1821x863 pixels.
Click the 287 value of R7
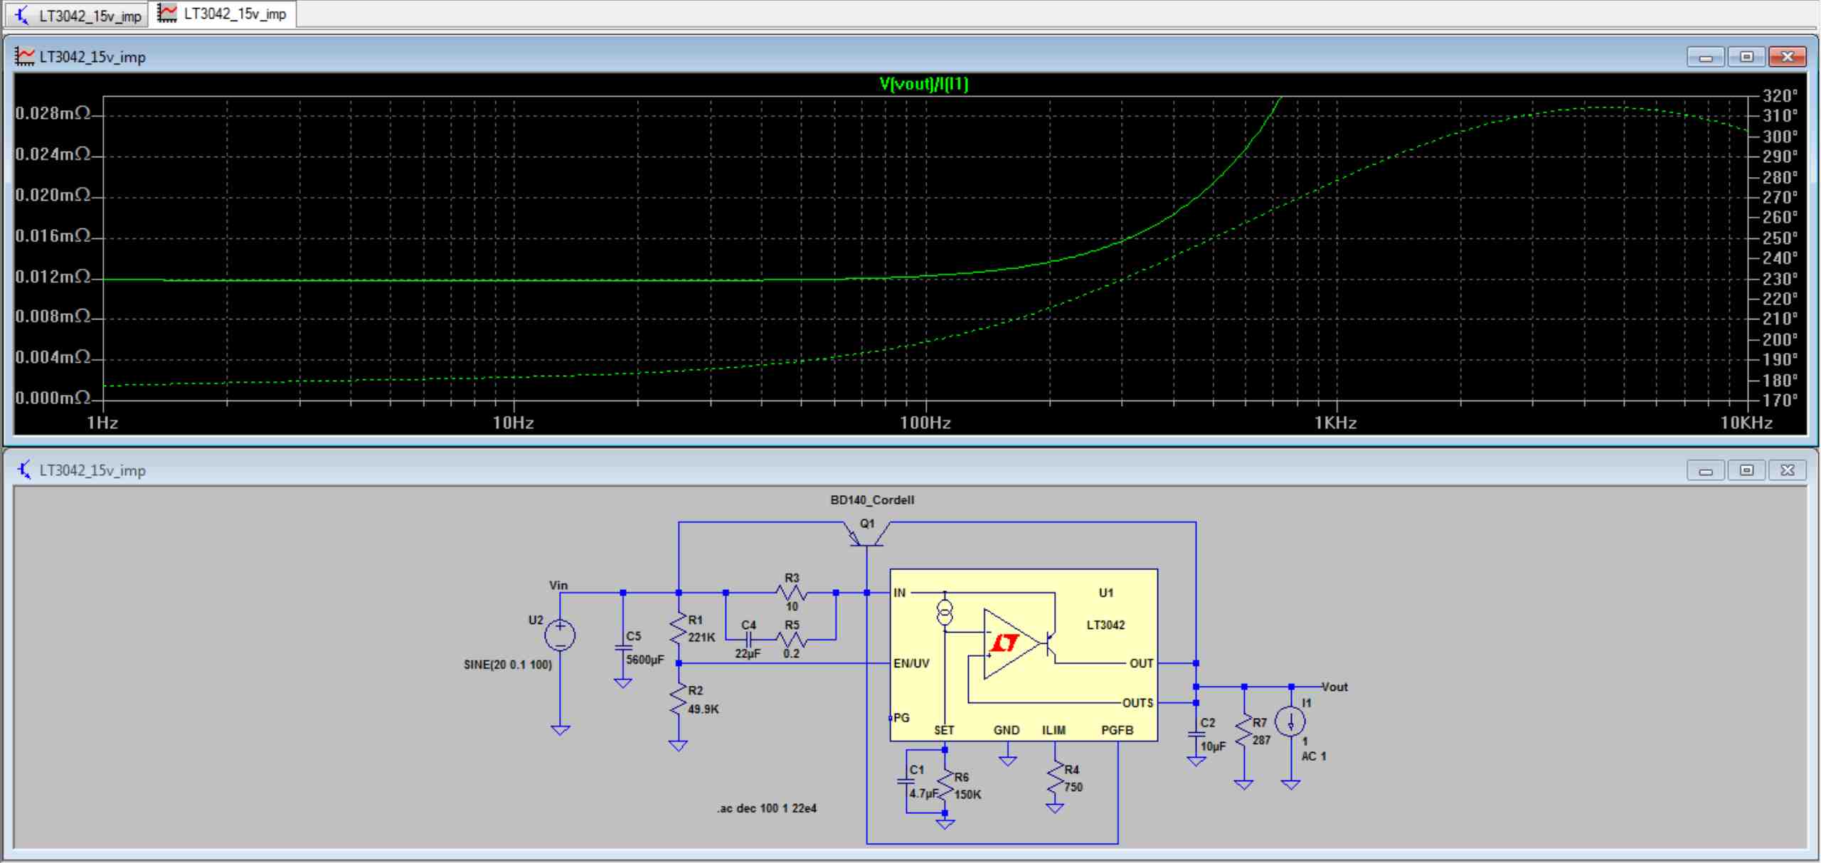click(x=1262, y=741)
